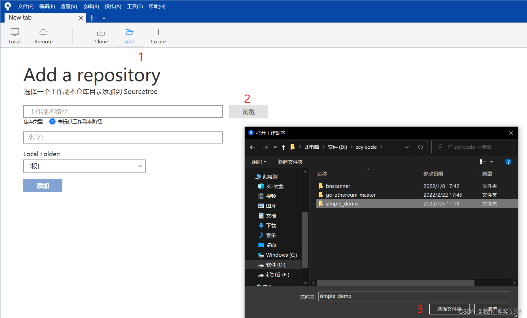527x318 pixels.
Task: Refresh the zcy code folder listing
Action: click(420, 147)
